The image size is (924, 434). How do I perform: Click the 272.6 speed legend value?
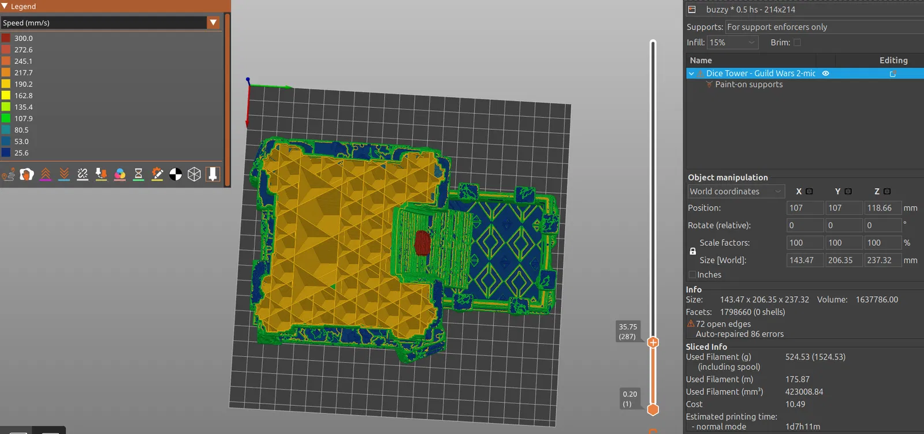(x=24, y=50)
